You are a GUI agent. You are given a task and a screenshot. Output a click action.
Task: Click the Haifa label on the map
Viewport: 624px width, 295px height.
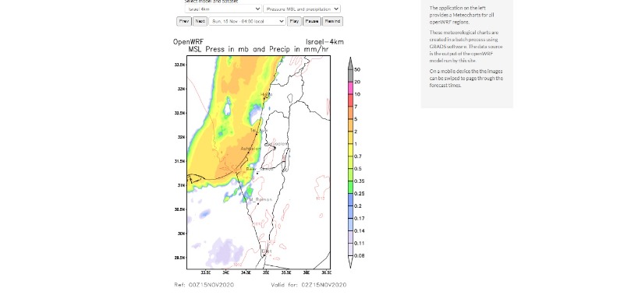pyautogui.click(x=266, y=94)
